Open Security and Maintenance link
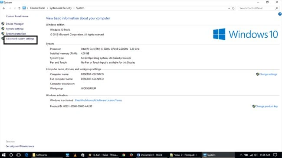Image resolution: width=282 pixels, height=158 pixels. click(x=20, y=146)
